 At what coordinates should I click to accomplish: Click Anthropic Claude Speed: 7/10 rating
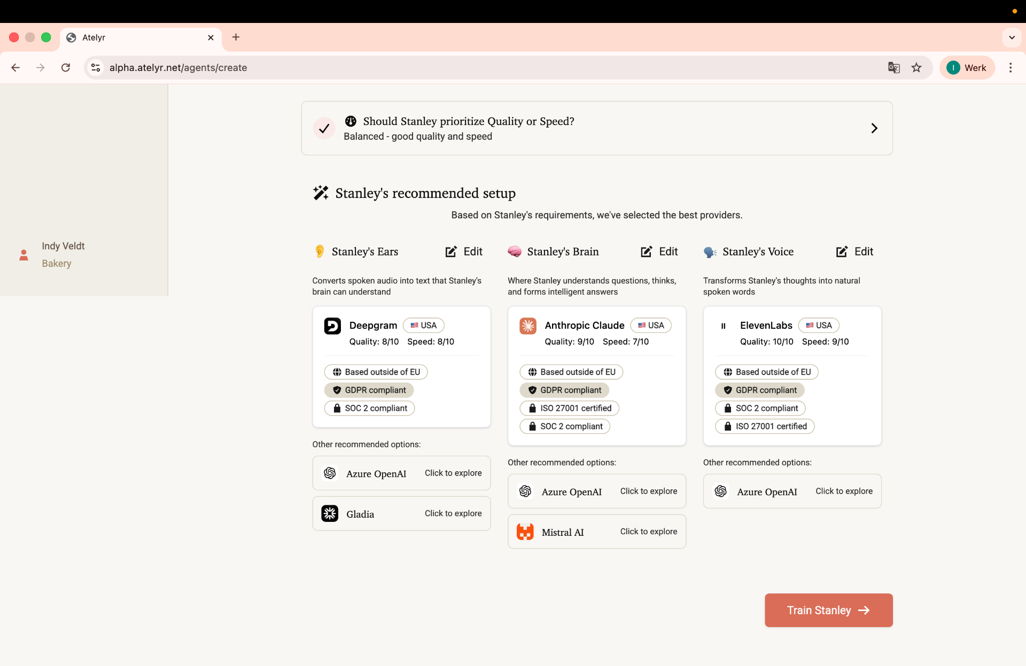626,342
